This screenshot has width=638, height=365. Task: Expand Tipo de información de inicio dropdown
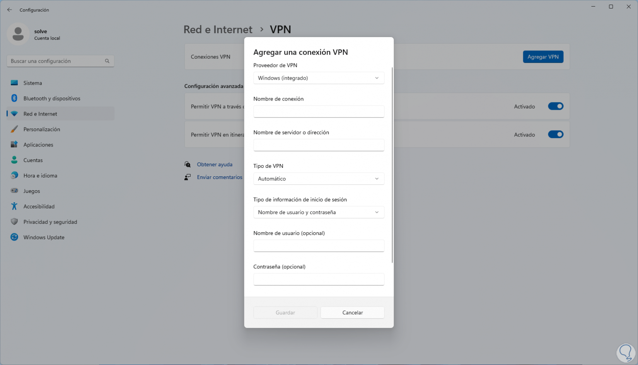(319, 212)
